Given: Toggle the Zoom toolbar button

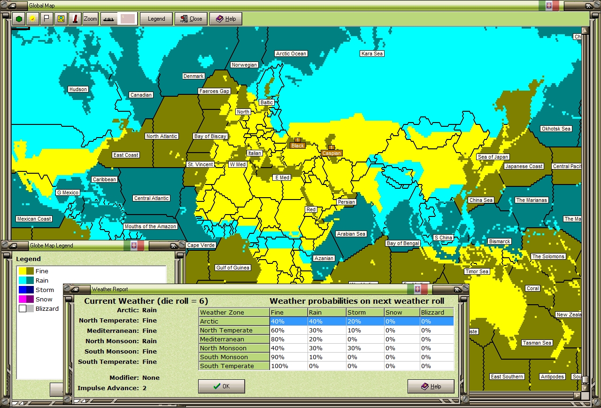Looking at the screenshot, I should [90, 19].
